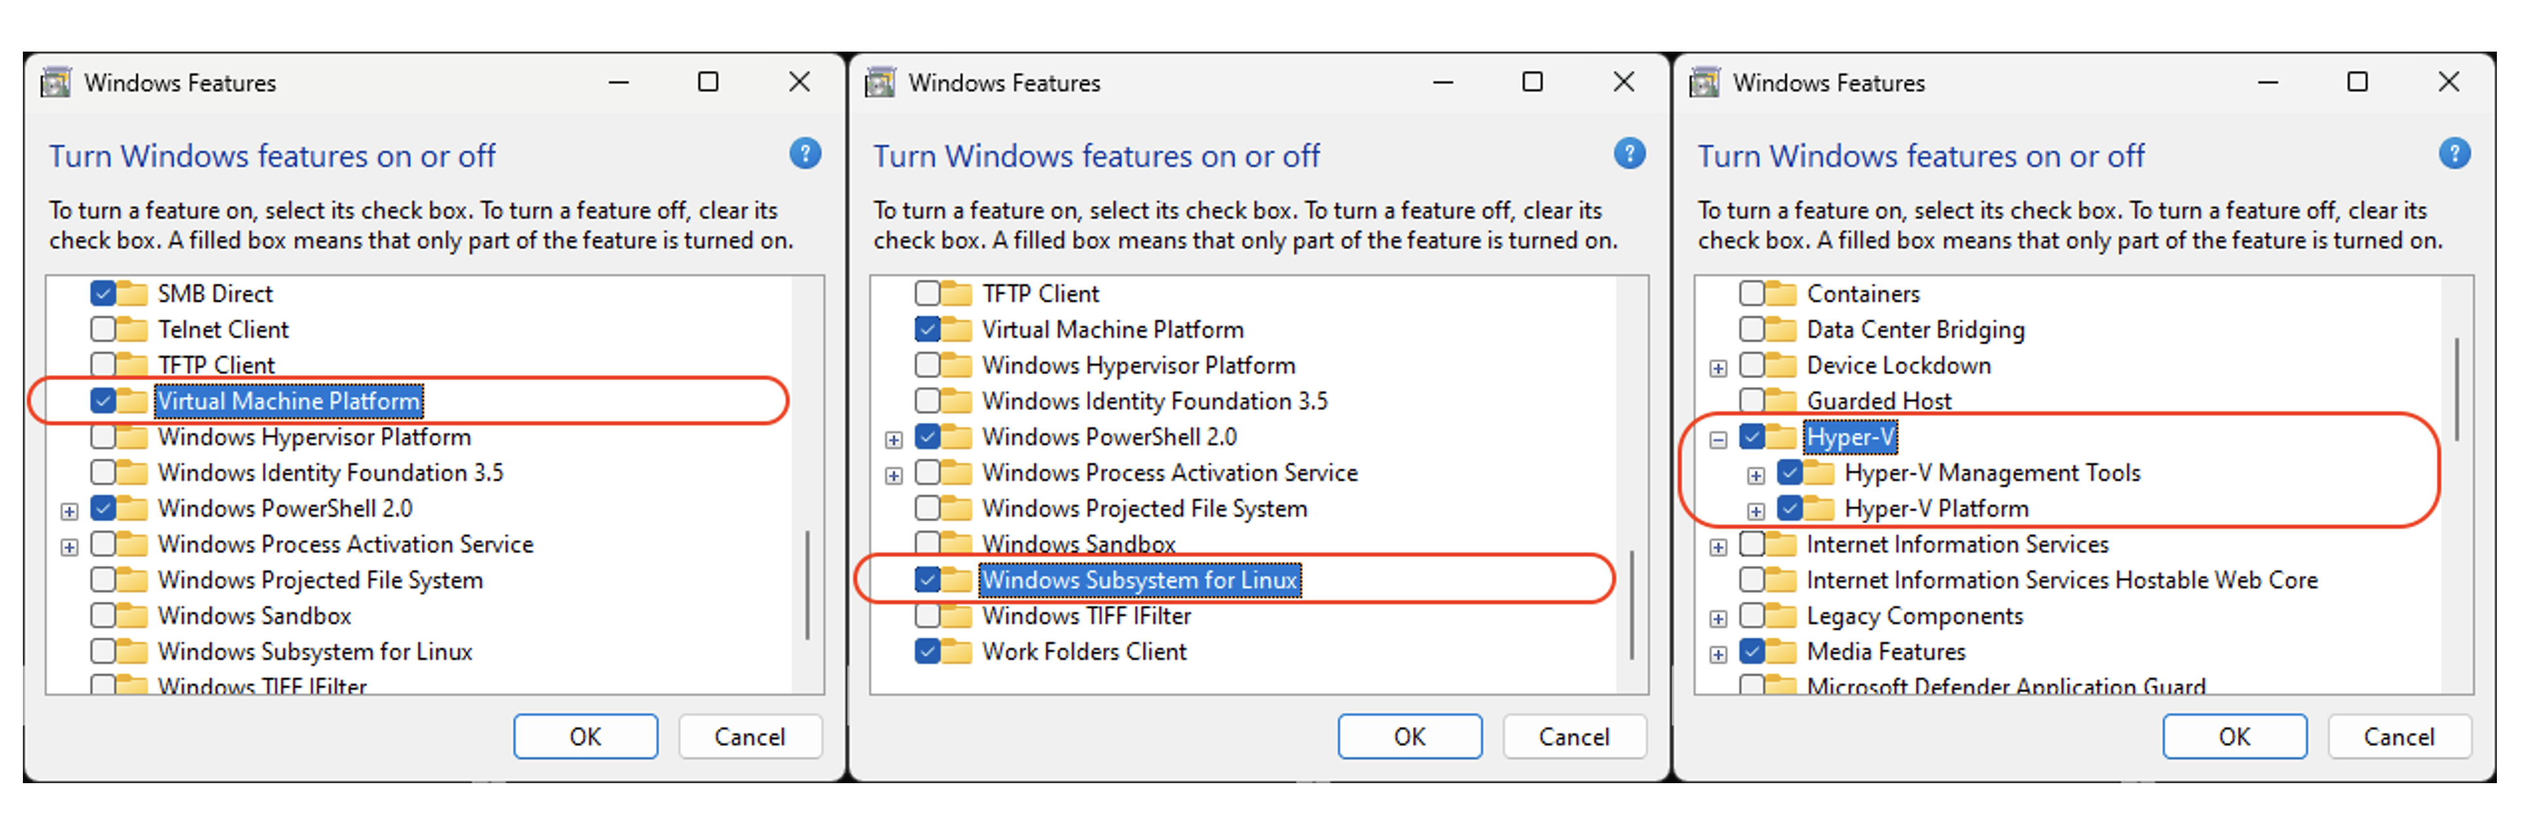Click the folder icon beside Work Folders Client
Viewport: 2525px width, 823px height.
coord(956,651)
